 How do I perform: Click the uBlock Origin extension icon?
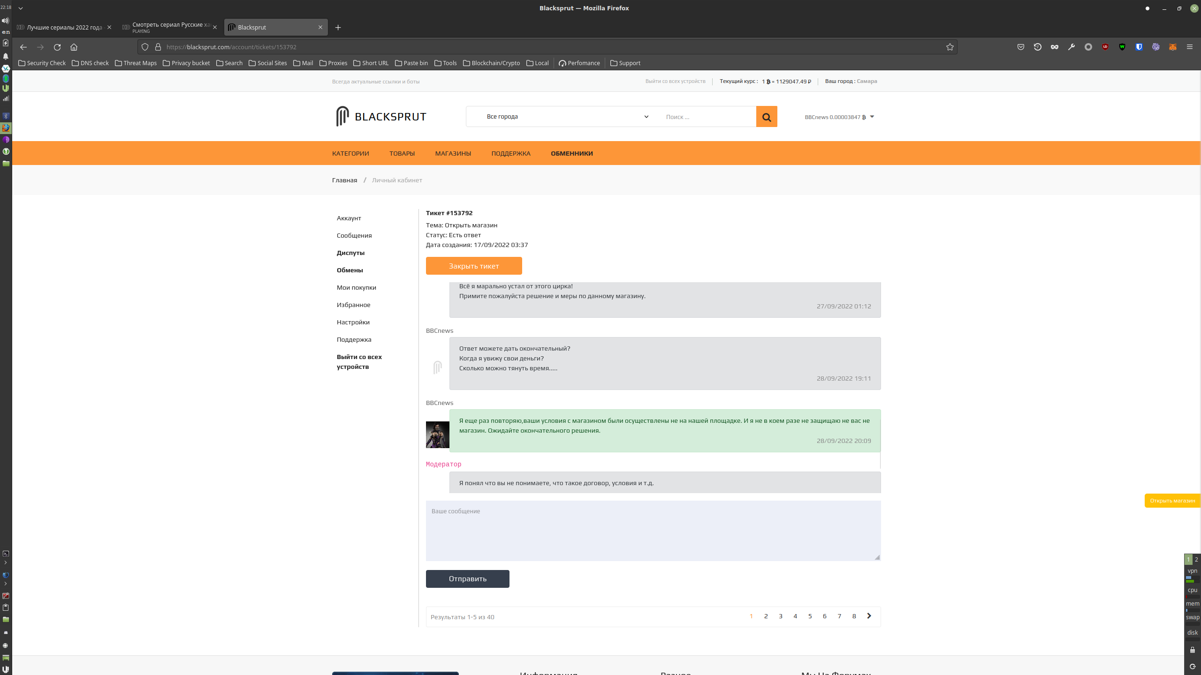tap(1105, 47)
